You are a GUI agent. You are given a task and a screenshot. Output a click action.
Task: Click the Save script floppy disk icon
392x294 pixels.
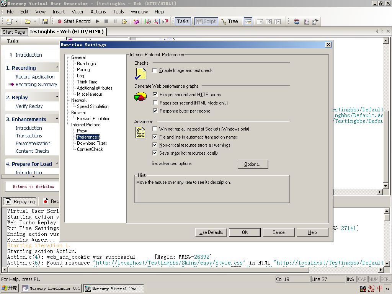45,21
